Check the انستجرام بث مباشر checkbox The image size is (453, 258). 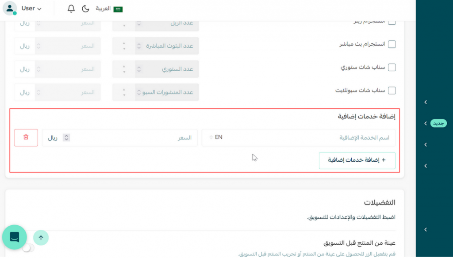(392, 44)
